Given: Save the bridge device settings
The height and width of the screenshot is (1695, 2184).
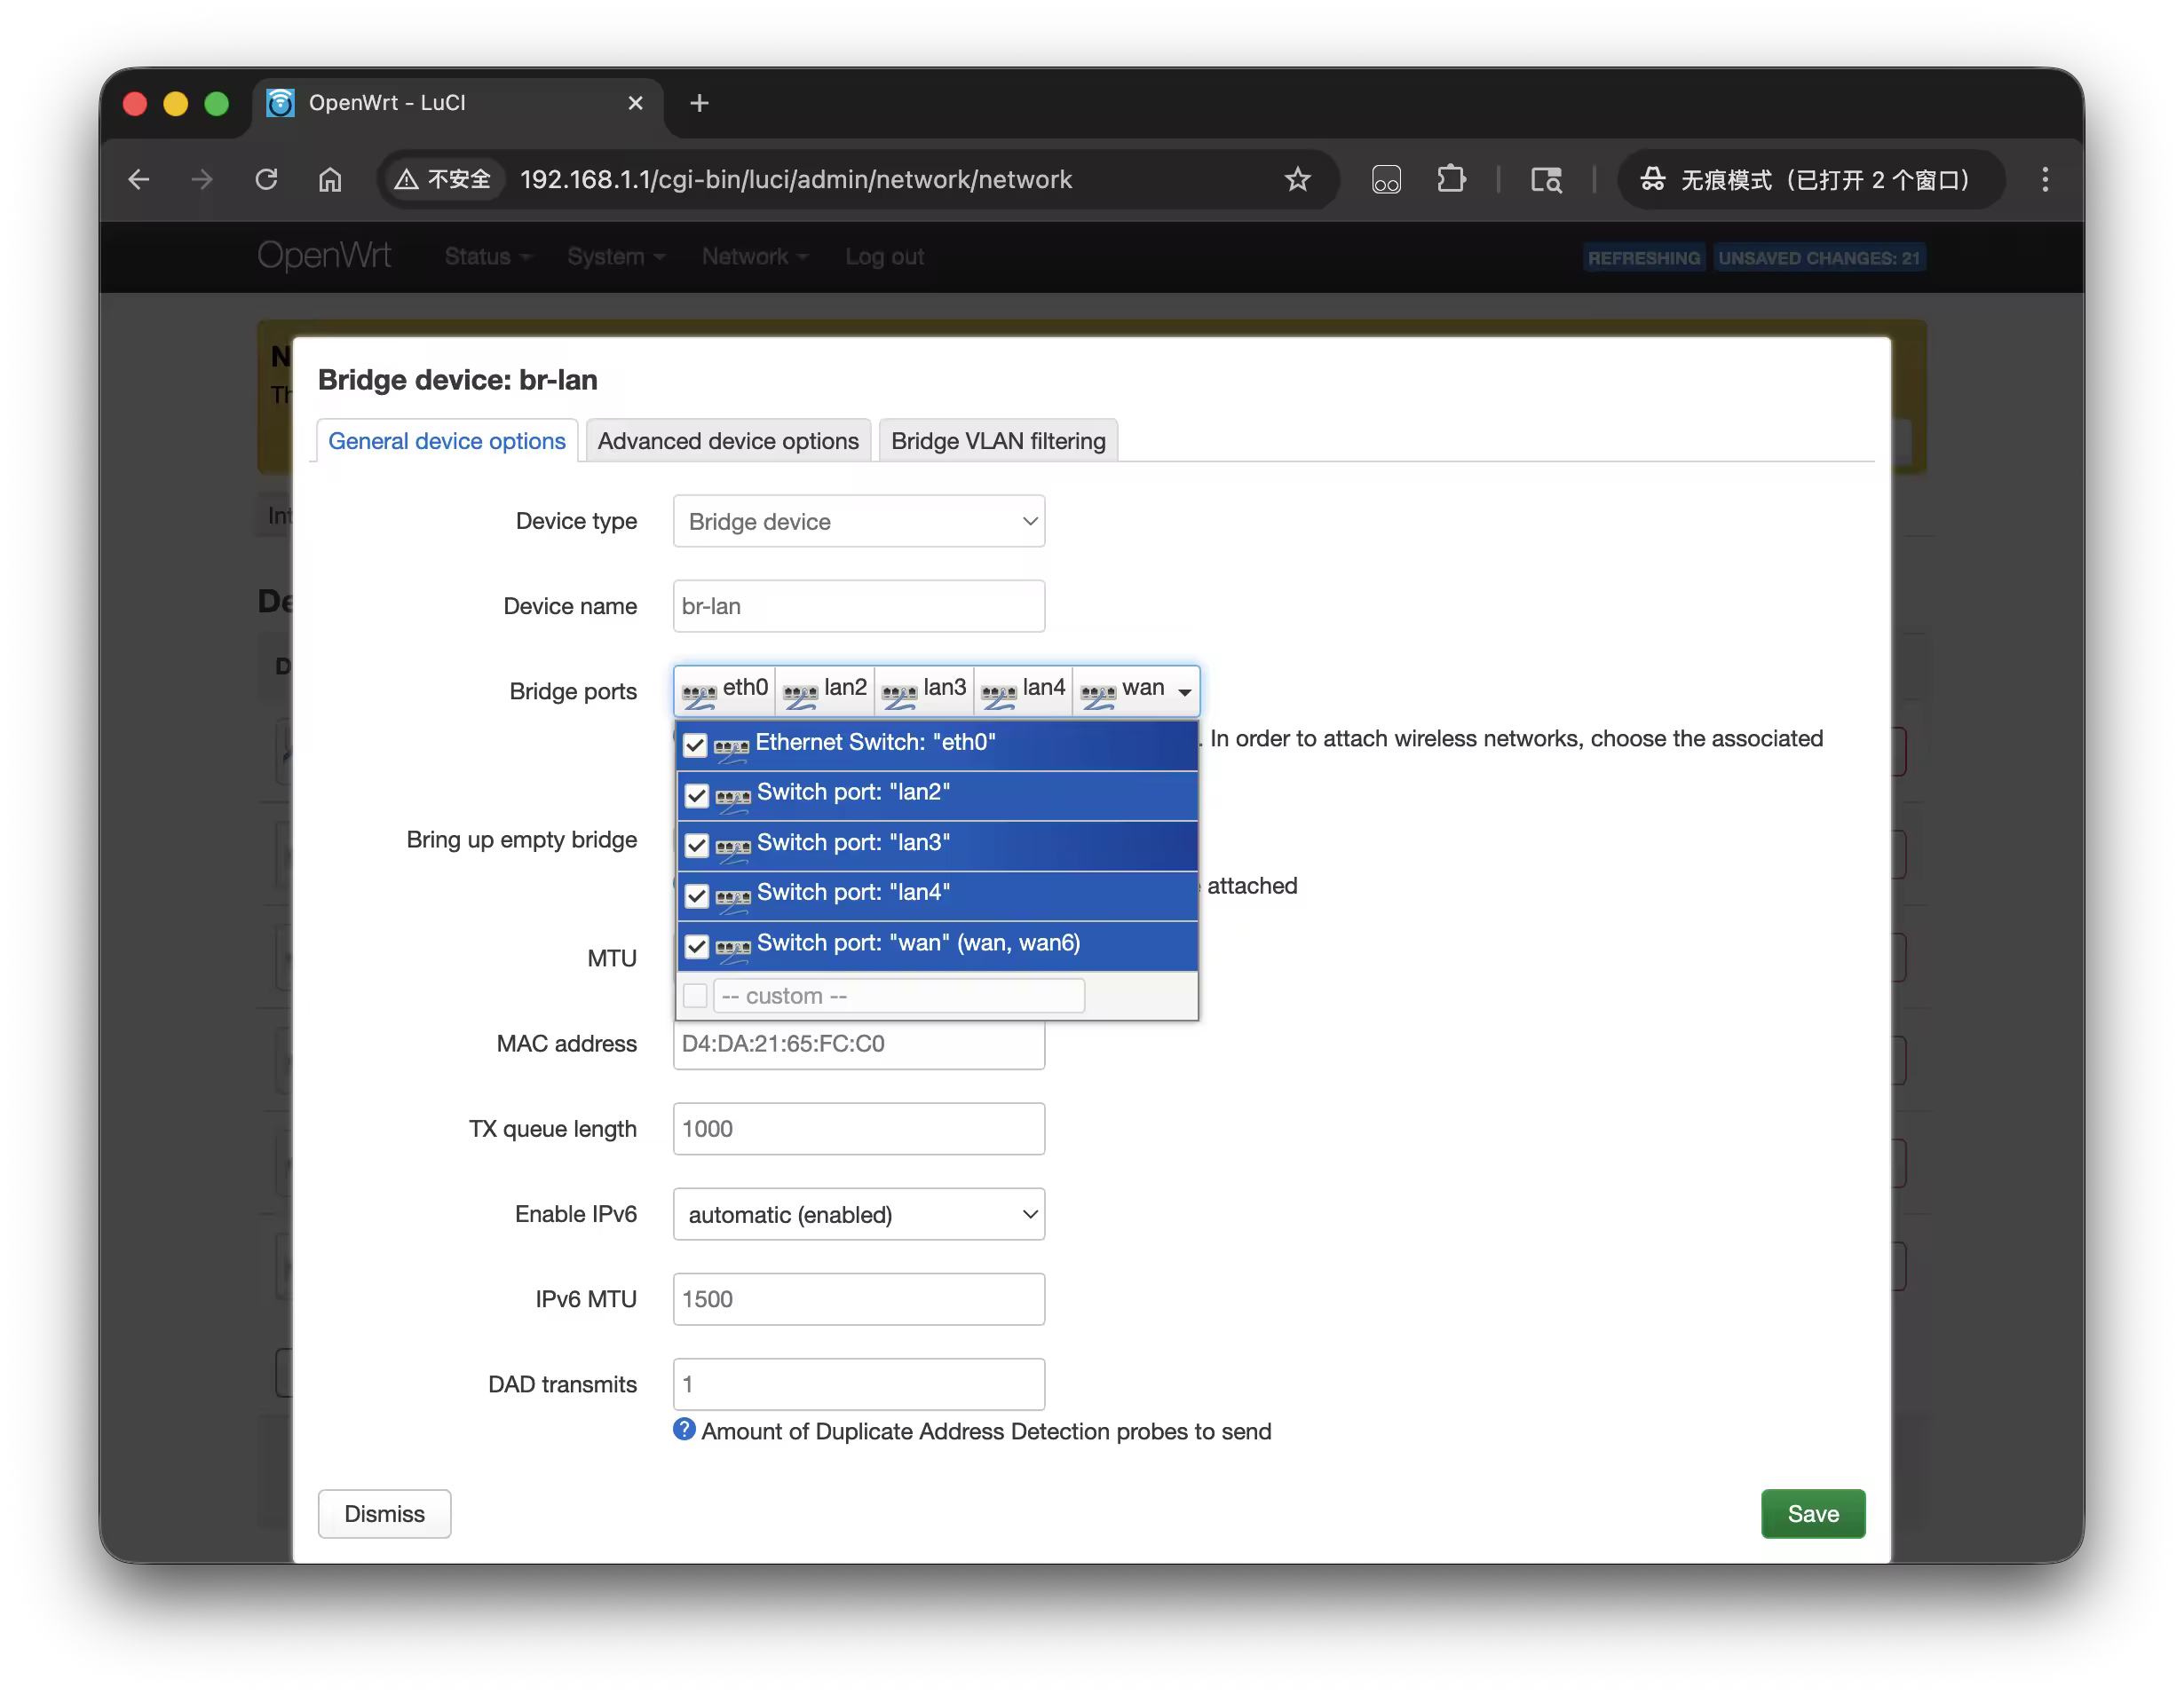Looking at the screenshot, I should pos(1812,1513).
